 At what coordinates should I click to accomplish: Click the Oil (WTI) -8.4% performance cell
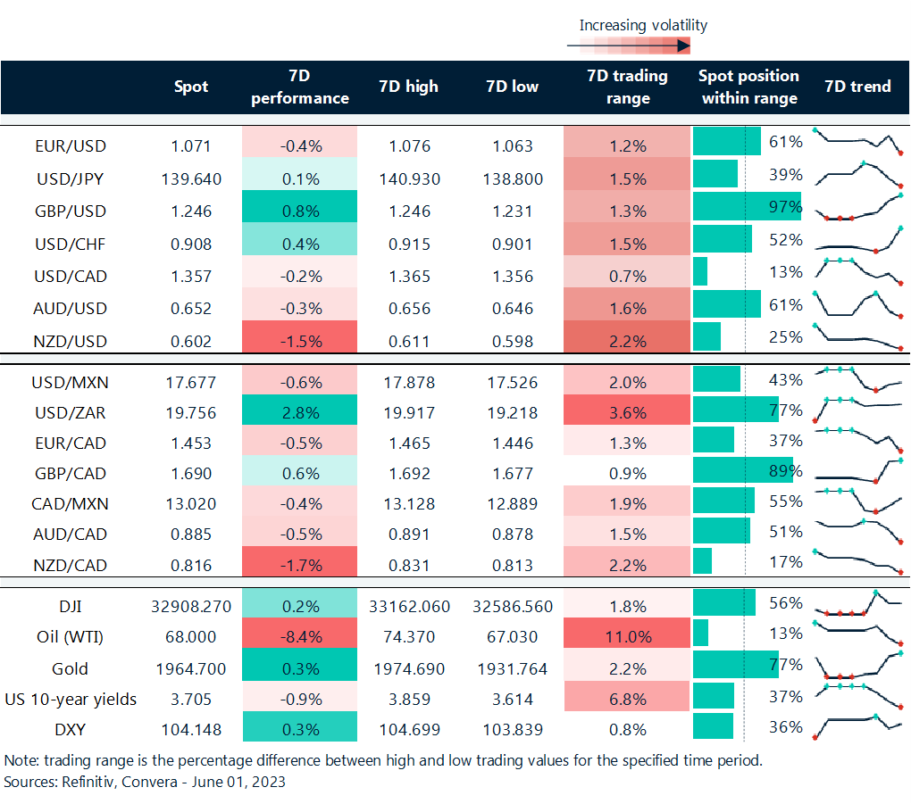[299, 638]
